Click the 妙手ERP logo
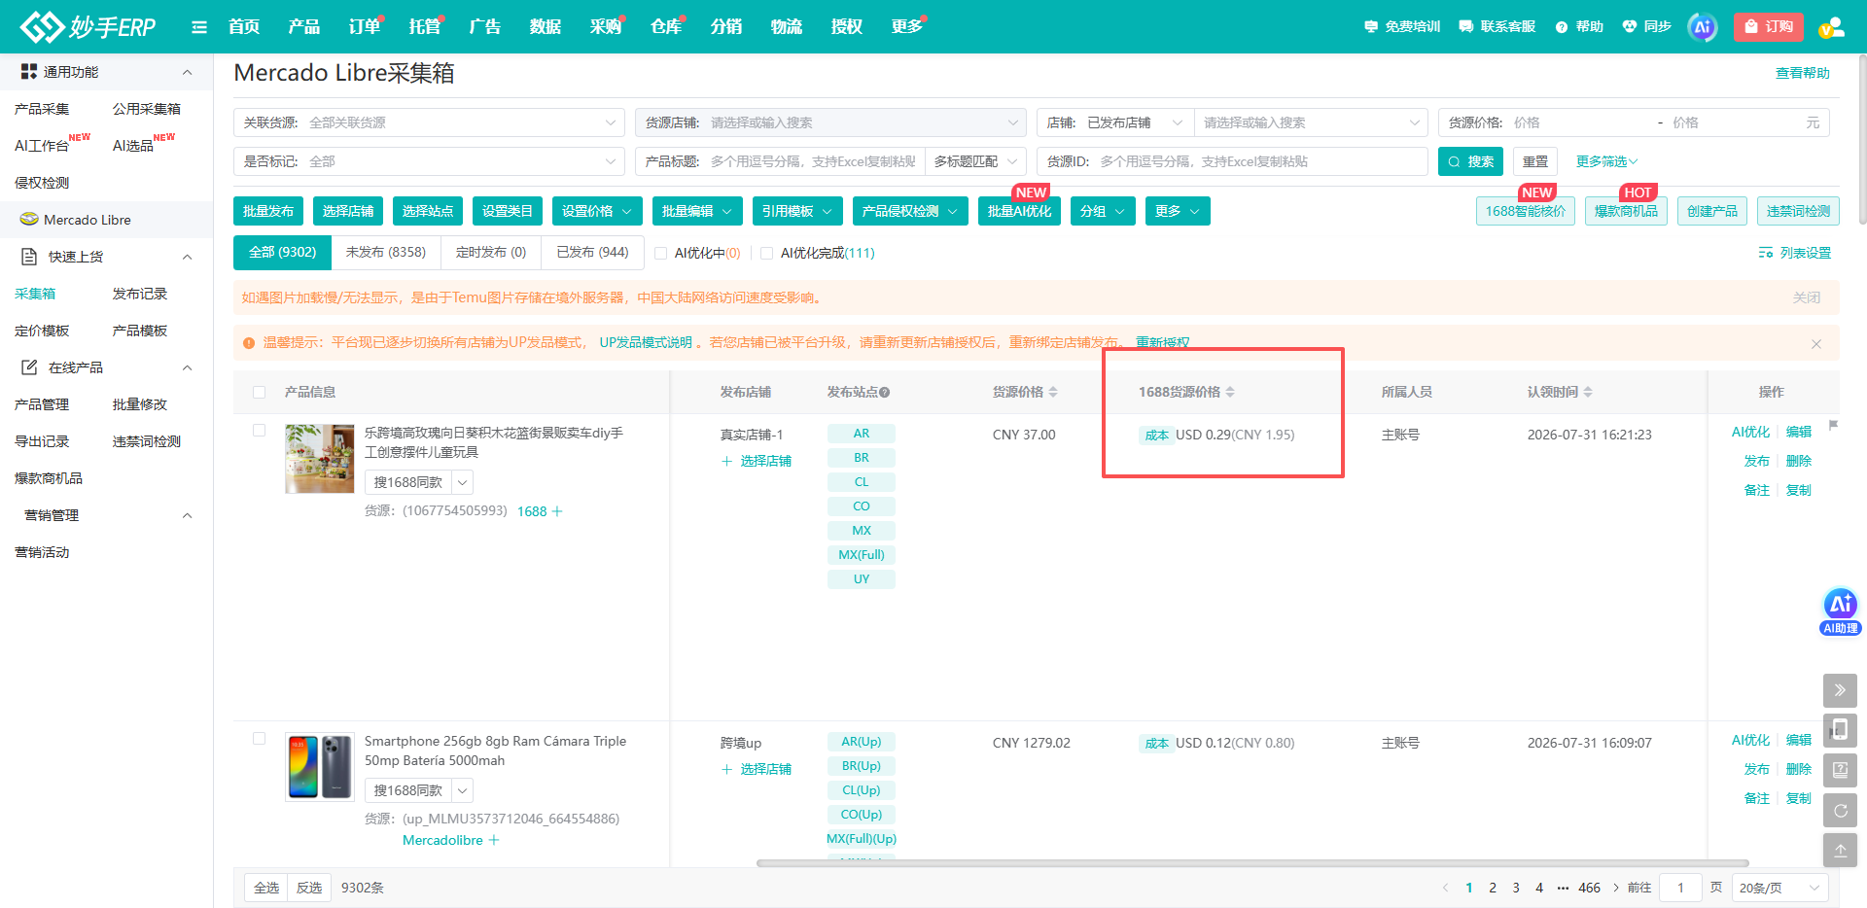Screen dimensions: 1867x908 [88, 26]
